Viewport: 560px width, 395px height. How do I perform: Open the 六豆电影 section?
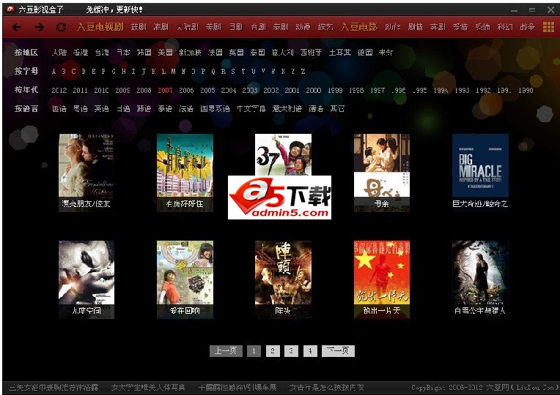[359, 27]
